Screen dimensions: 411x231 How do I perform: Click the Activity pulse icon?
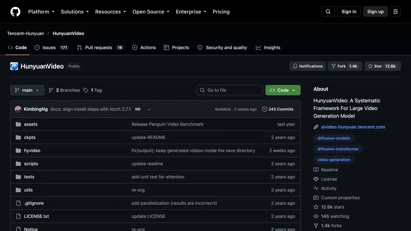pos(316,188)
